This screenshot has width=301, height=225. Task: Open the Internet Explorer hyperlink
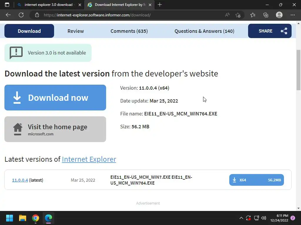(89, 159)
